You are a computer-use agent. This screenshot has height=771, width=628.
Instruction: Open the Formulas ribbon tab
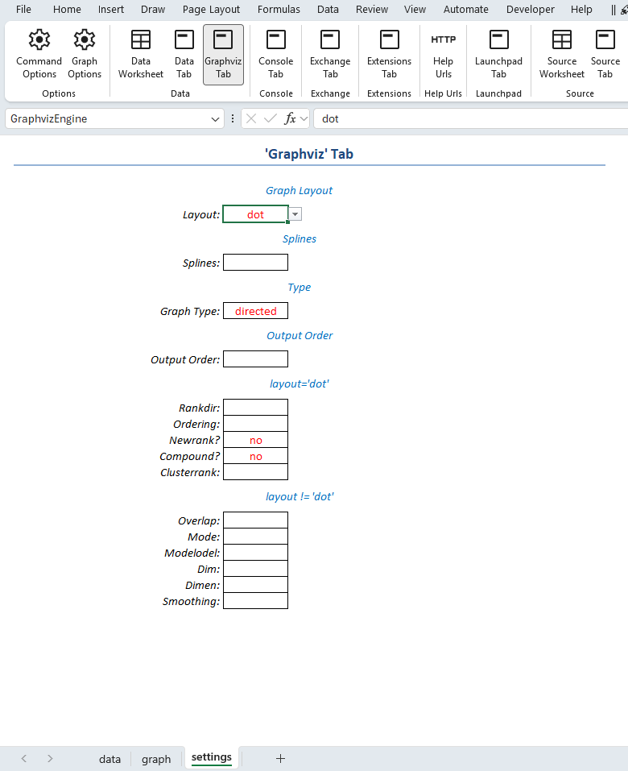(279, 10)
